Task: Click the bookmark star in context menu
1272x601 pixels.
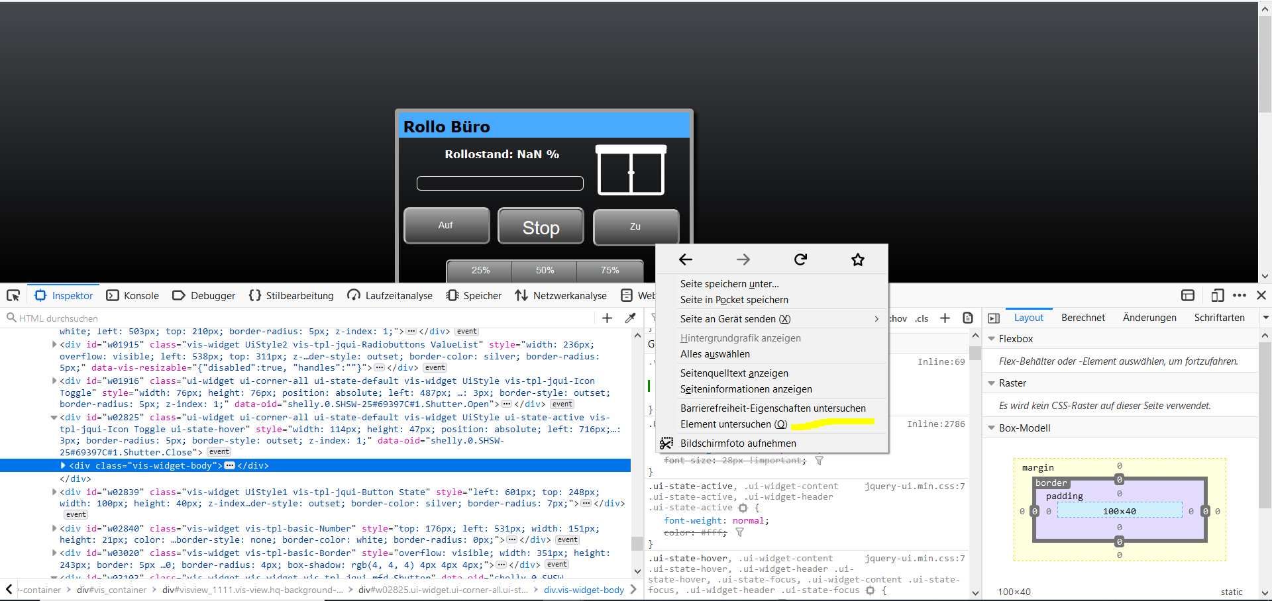Action: [858, 259]
